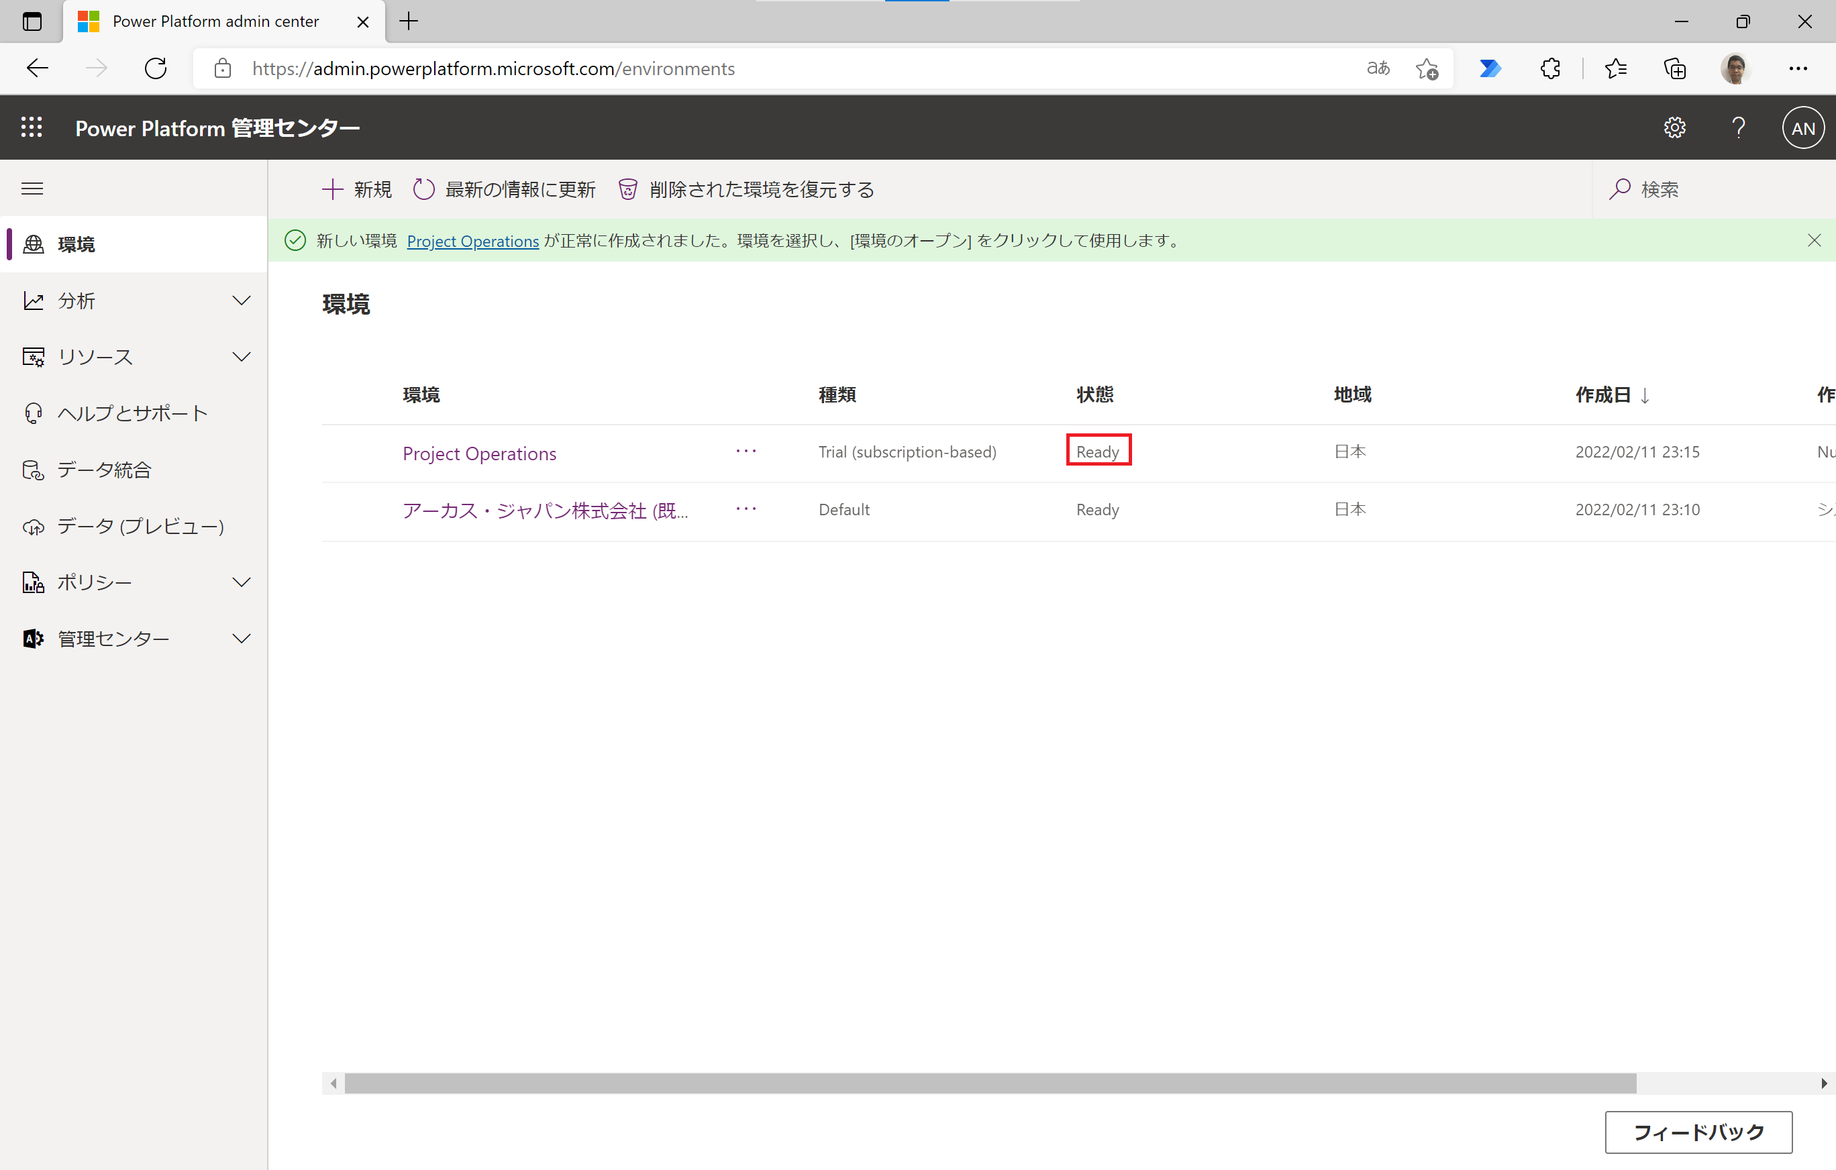Dismiss the green success notification banner
This screenshot has height=1170, width=1836.
tap(1815, 240)
